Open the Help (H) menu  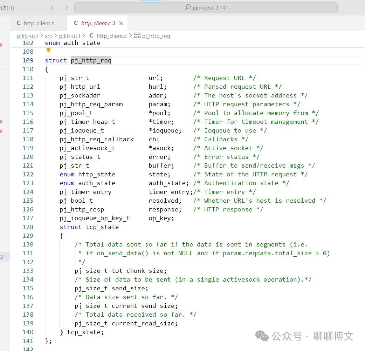(7, 8)
